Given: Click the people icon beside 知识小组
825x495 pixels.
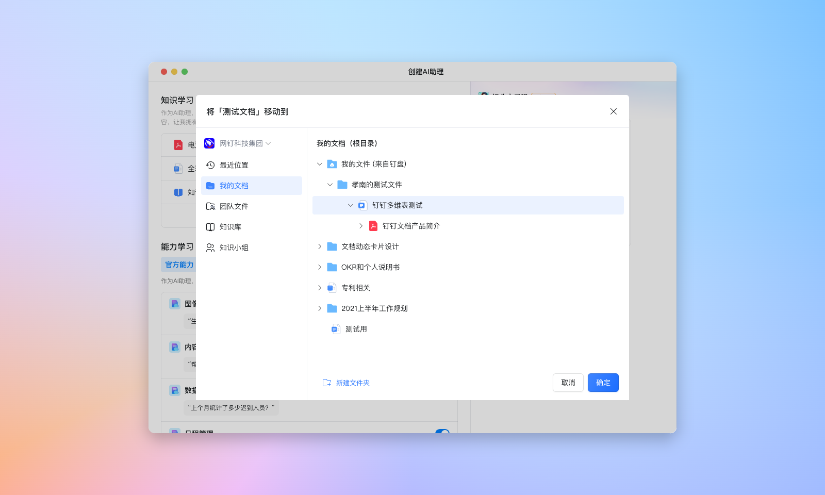Looking at the screenshot, I should click(x=210, y=247).
